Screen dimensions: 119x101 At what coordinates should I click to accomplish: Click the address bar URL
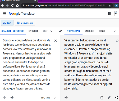tap(66, 6)
